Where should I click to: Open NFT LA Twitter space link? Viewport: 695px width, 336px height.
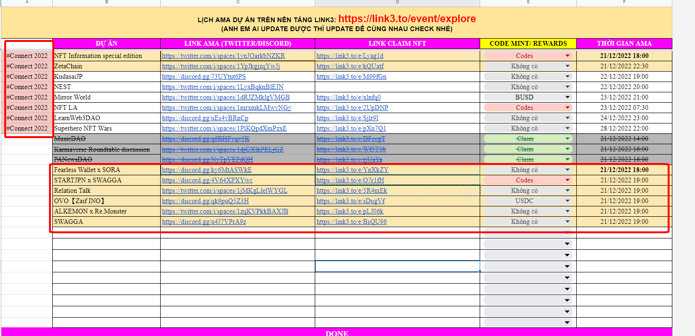227,107
